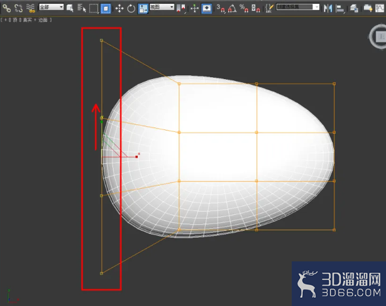Click the named selection set field
This screenshot has height=306, width=386.
tap(294, 7)
